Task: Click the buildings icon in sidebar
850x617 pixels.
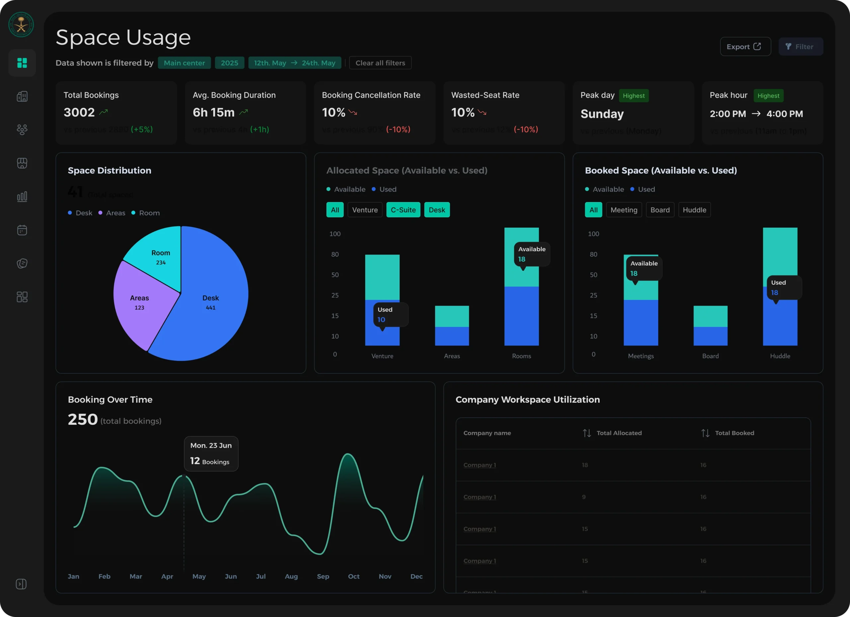Action: pos(22,96)
